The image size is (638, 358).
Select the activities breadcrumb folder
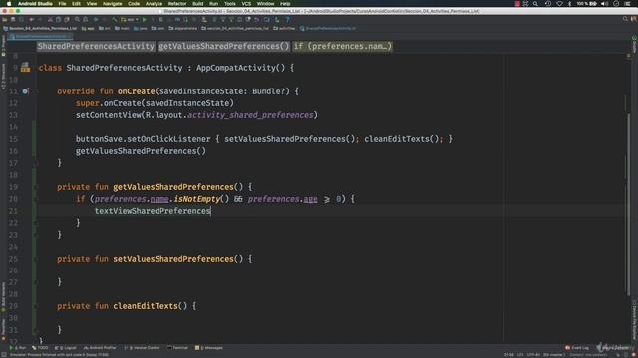pos(285,29)
